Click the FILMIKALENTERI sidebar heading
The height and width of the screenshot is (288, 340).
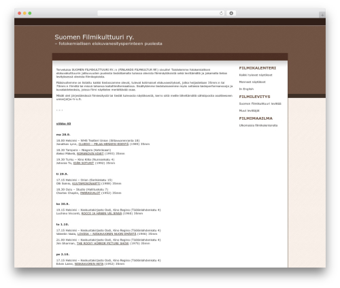pyautogui.click(x=258, y=68)
